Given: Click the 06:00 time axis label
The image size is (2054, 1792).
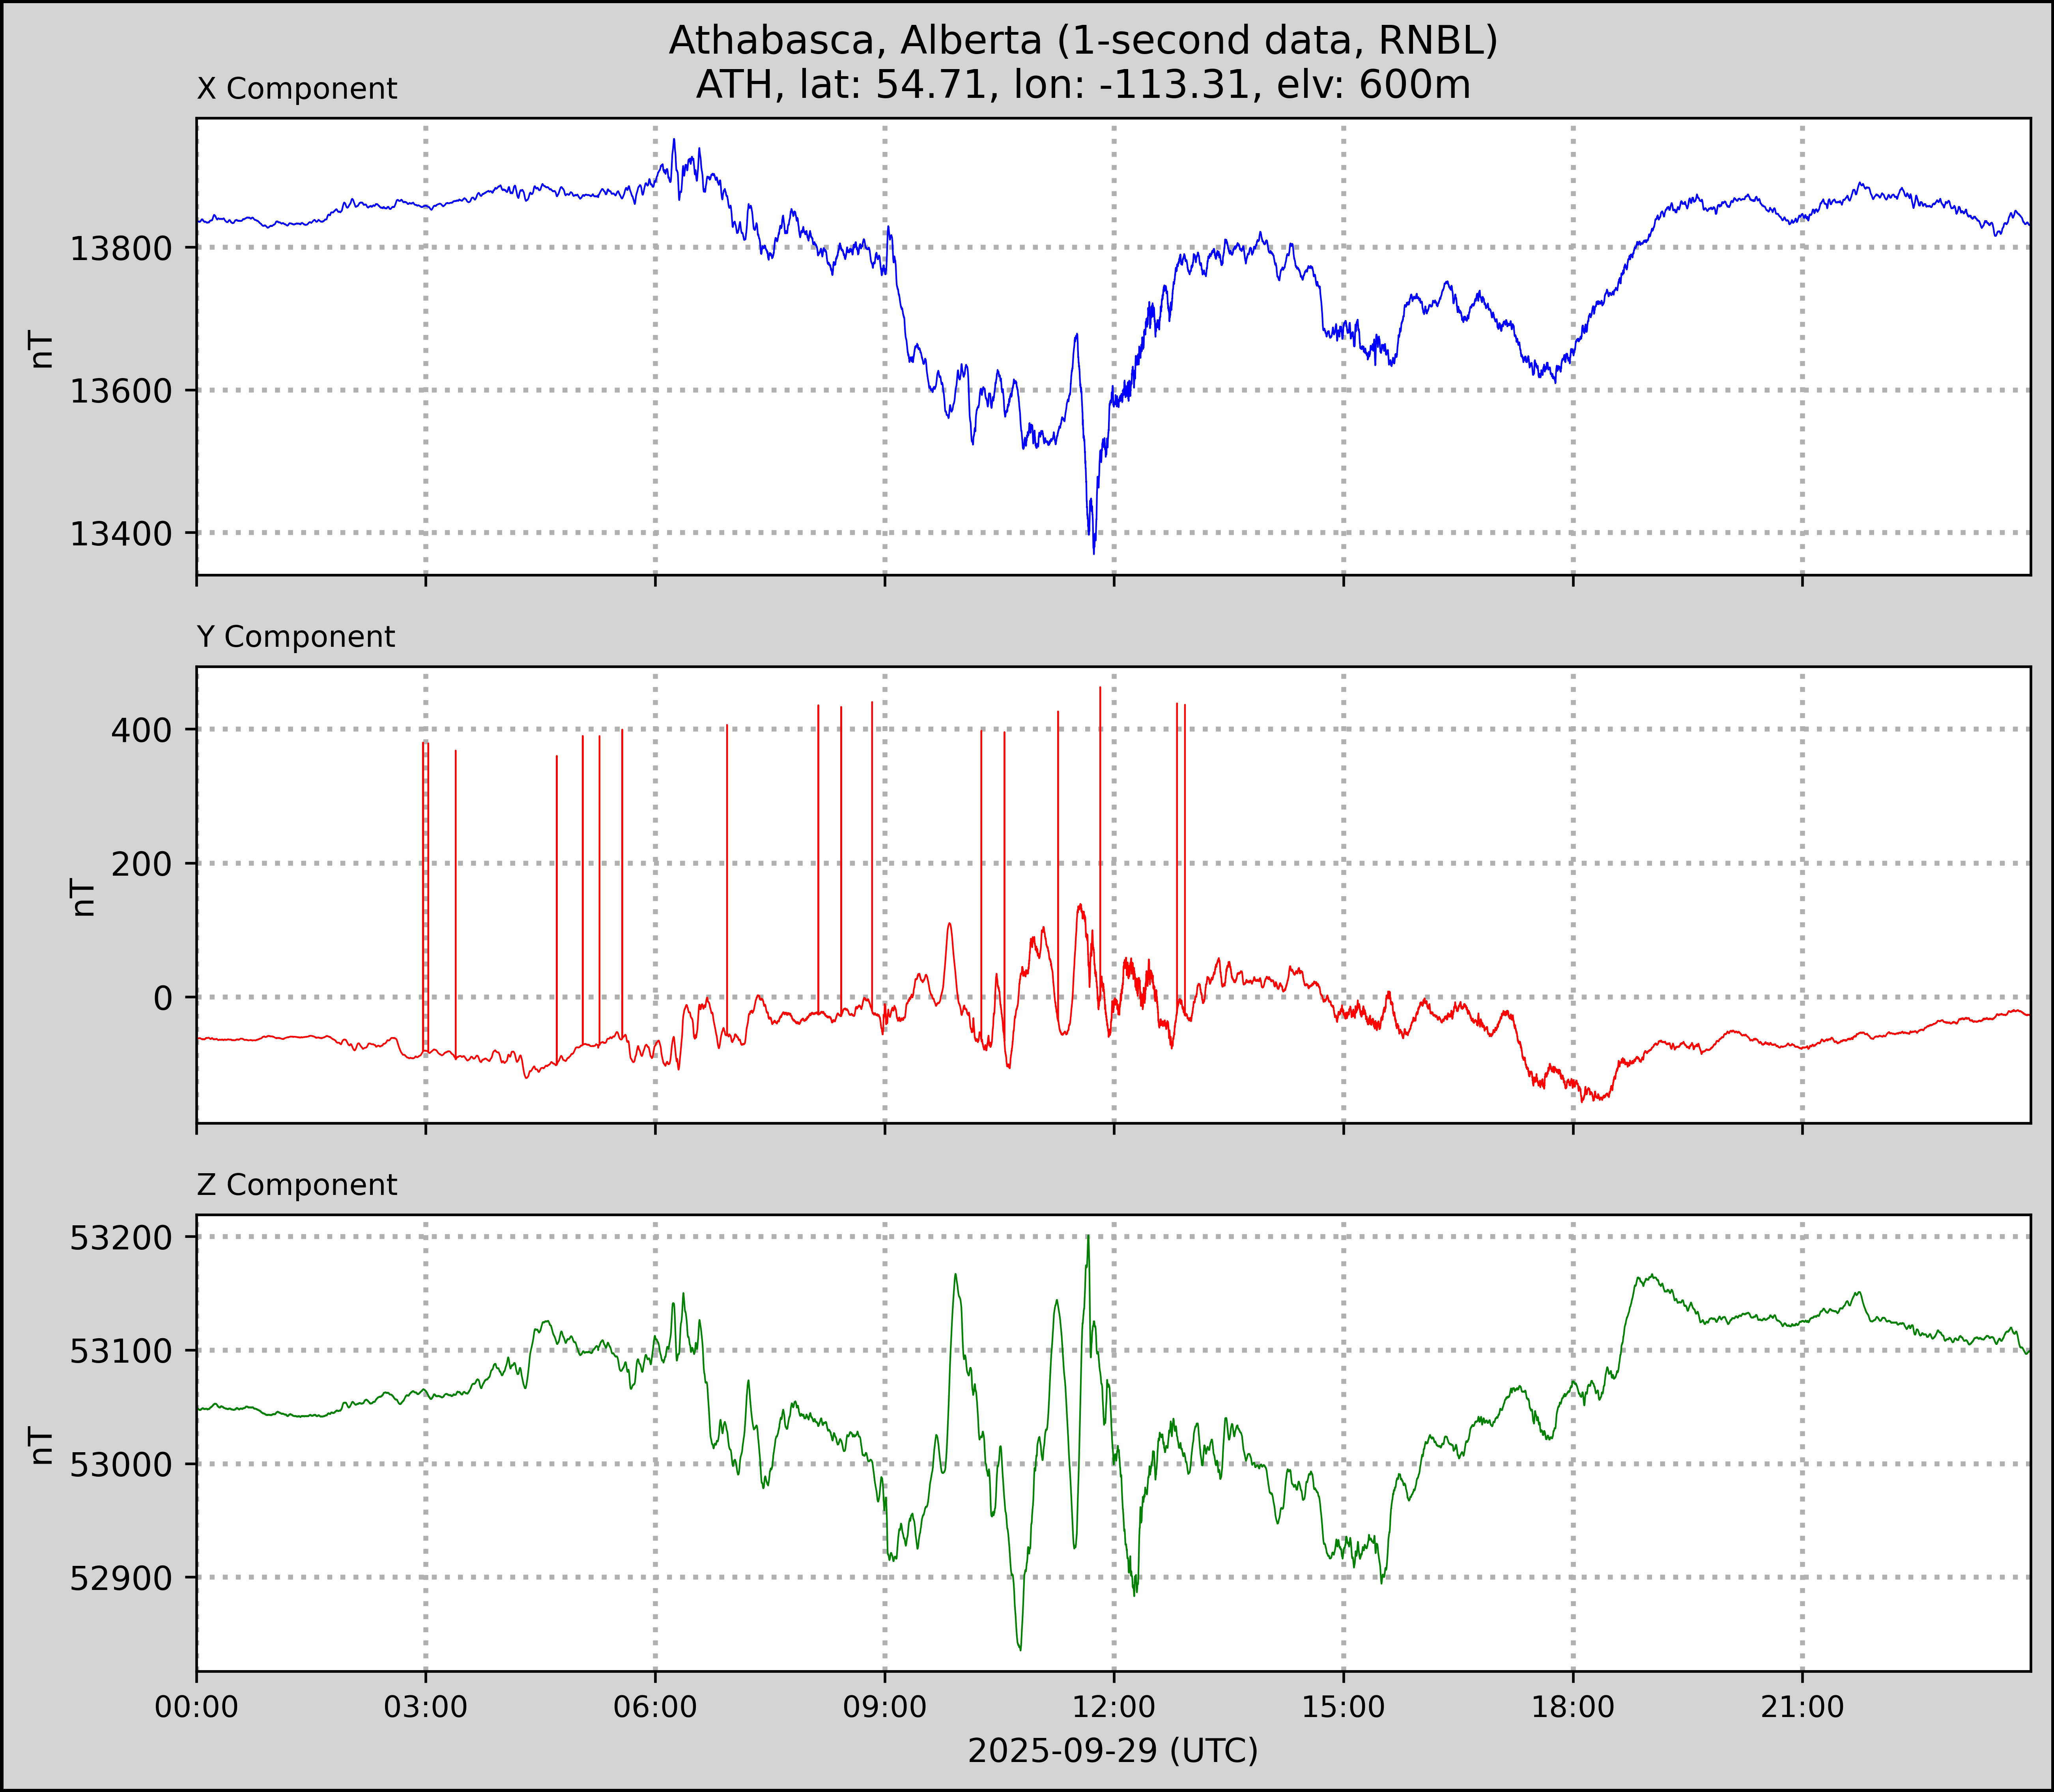Looking at the screenshot, I should point(655,1706).
